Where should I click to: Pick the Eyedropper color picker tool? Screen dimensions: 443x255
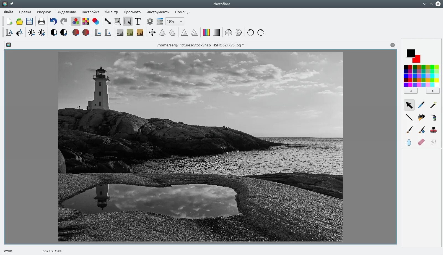pyautogui.click(x=421, y=105)
